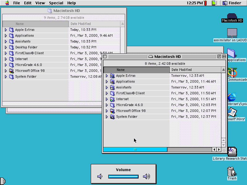Click the horizontal scrollbar right arrow
The height and width of the screenshot is (185, 247).
point(219,150)
